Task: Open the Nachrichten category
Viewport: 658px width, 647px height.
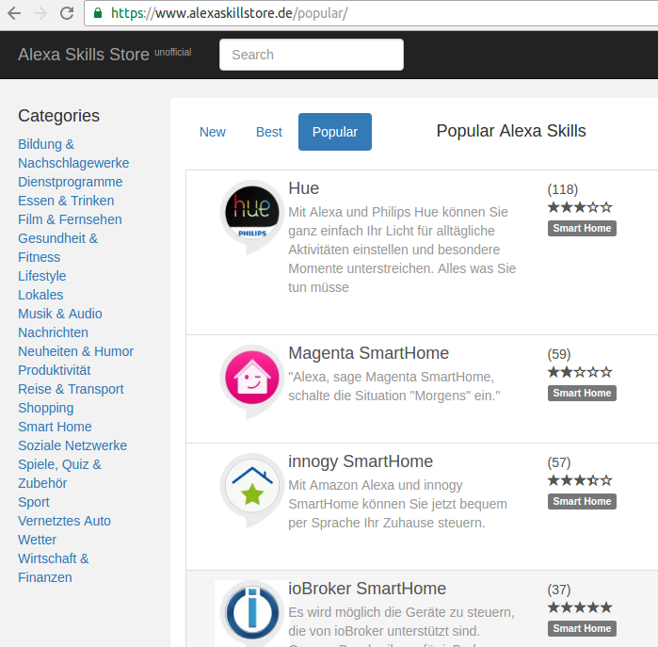Action: point(53,332)
